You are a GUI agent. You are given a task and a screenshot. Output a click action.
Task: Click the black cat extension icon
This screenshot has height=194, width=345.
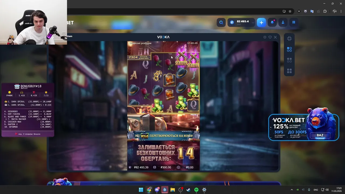(x=299, y=11)
